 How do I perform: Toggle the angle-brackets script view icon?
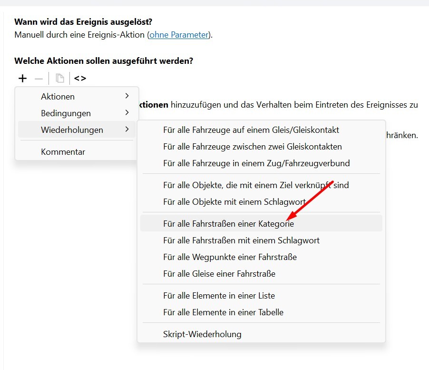80,79
